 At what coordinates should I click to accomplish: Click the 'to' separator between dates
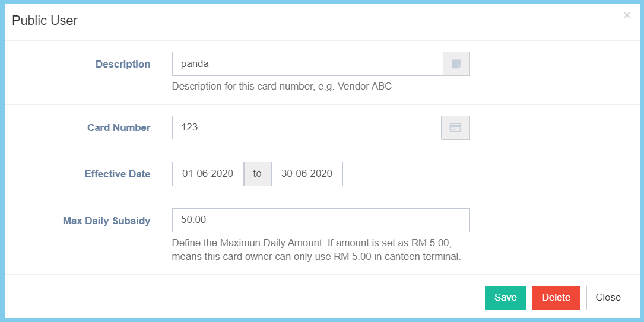point(257,174)
